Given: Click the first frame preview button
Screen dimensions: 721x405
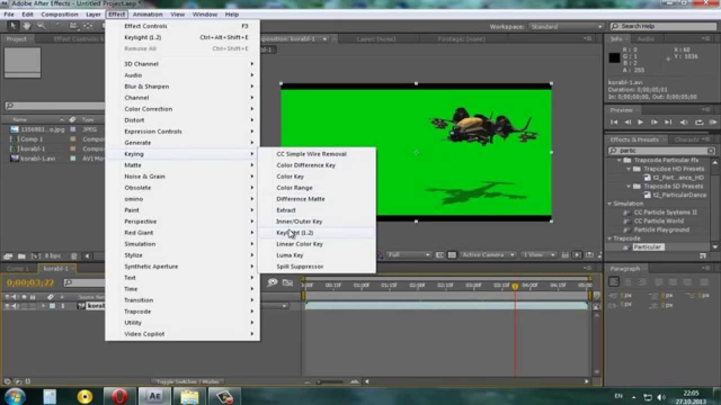Looking at the screenshot, I should point(614,122).
